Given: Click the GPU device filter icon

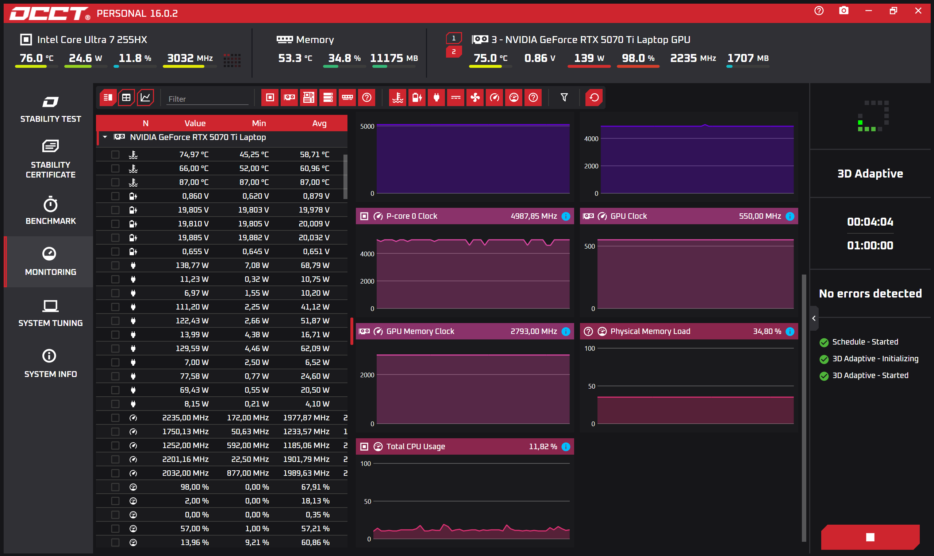Looking at the screenshot, I should pyautogui.click(x=289, y=98).
